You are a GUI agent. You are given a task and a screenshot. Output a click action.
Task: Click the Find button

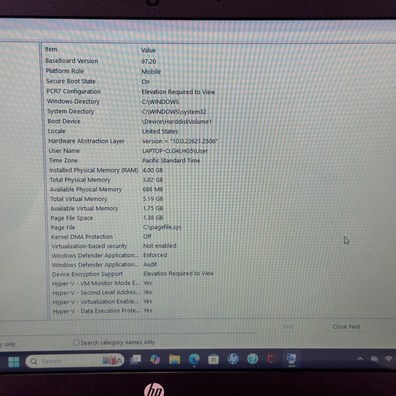tap(288, 327)
